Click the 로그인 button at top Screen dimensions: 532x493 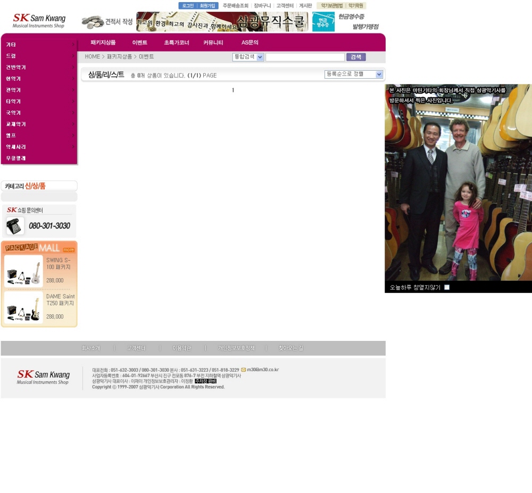click(x=187, y=6)
